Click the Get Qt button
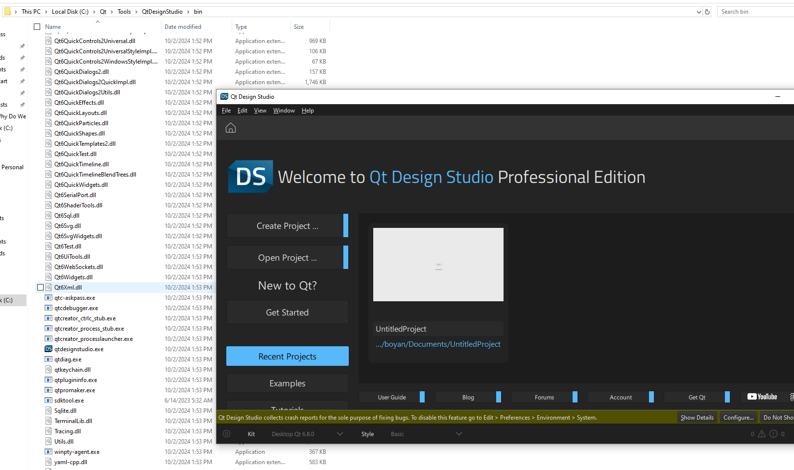794x470 pixels. (697, 397)
